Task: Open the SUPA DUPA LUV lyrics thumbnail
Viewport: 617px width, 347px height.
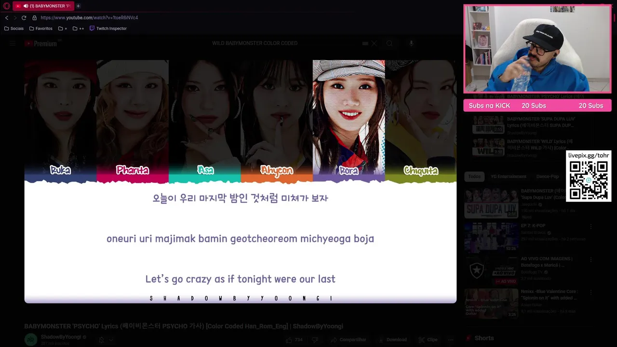Action: pyautogui.click(x=488, y=125)
